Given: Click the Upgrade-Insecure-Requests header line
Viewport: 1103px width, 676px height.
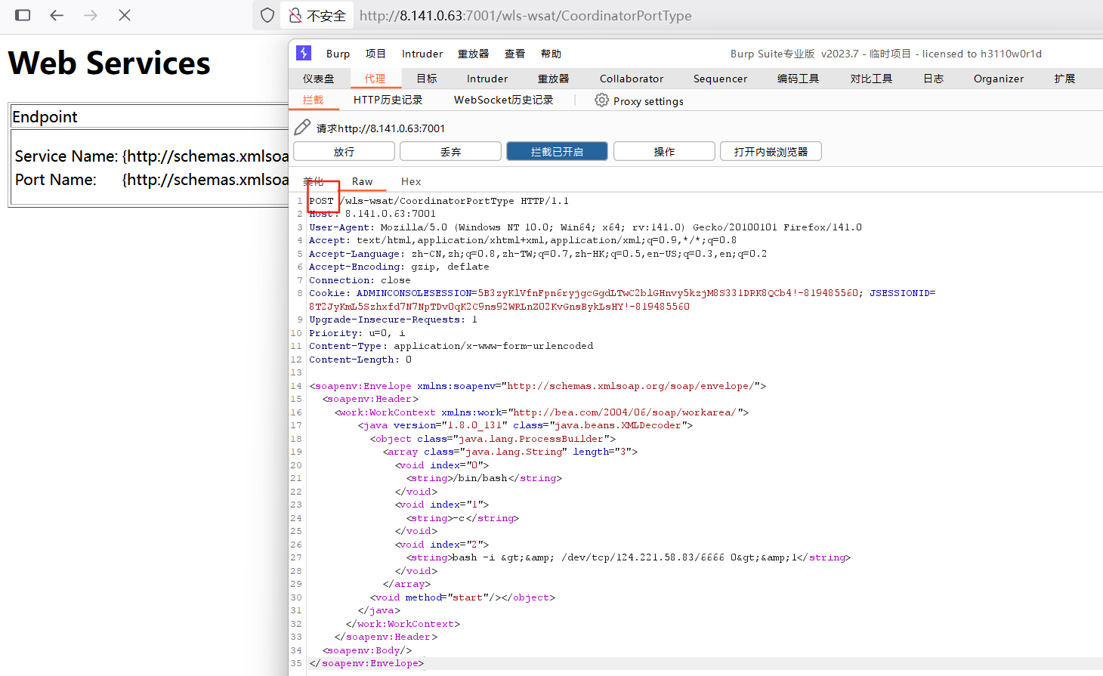Looking at the screenshot, I should 393,319.
